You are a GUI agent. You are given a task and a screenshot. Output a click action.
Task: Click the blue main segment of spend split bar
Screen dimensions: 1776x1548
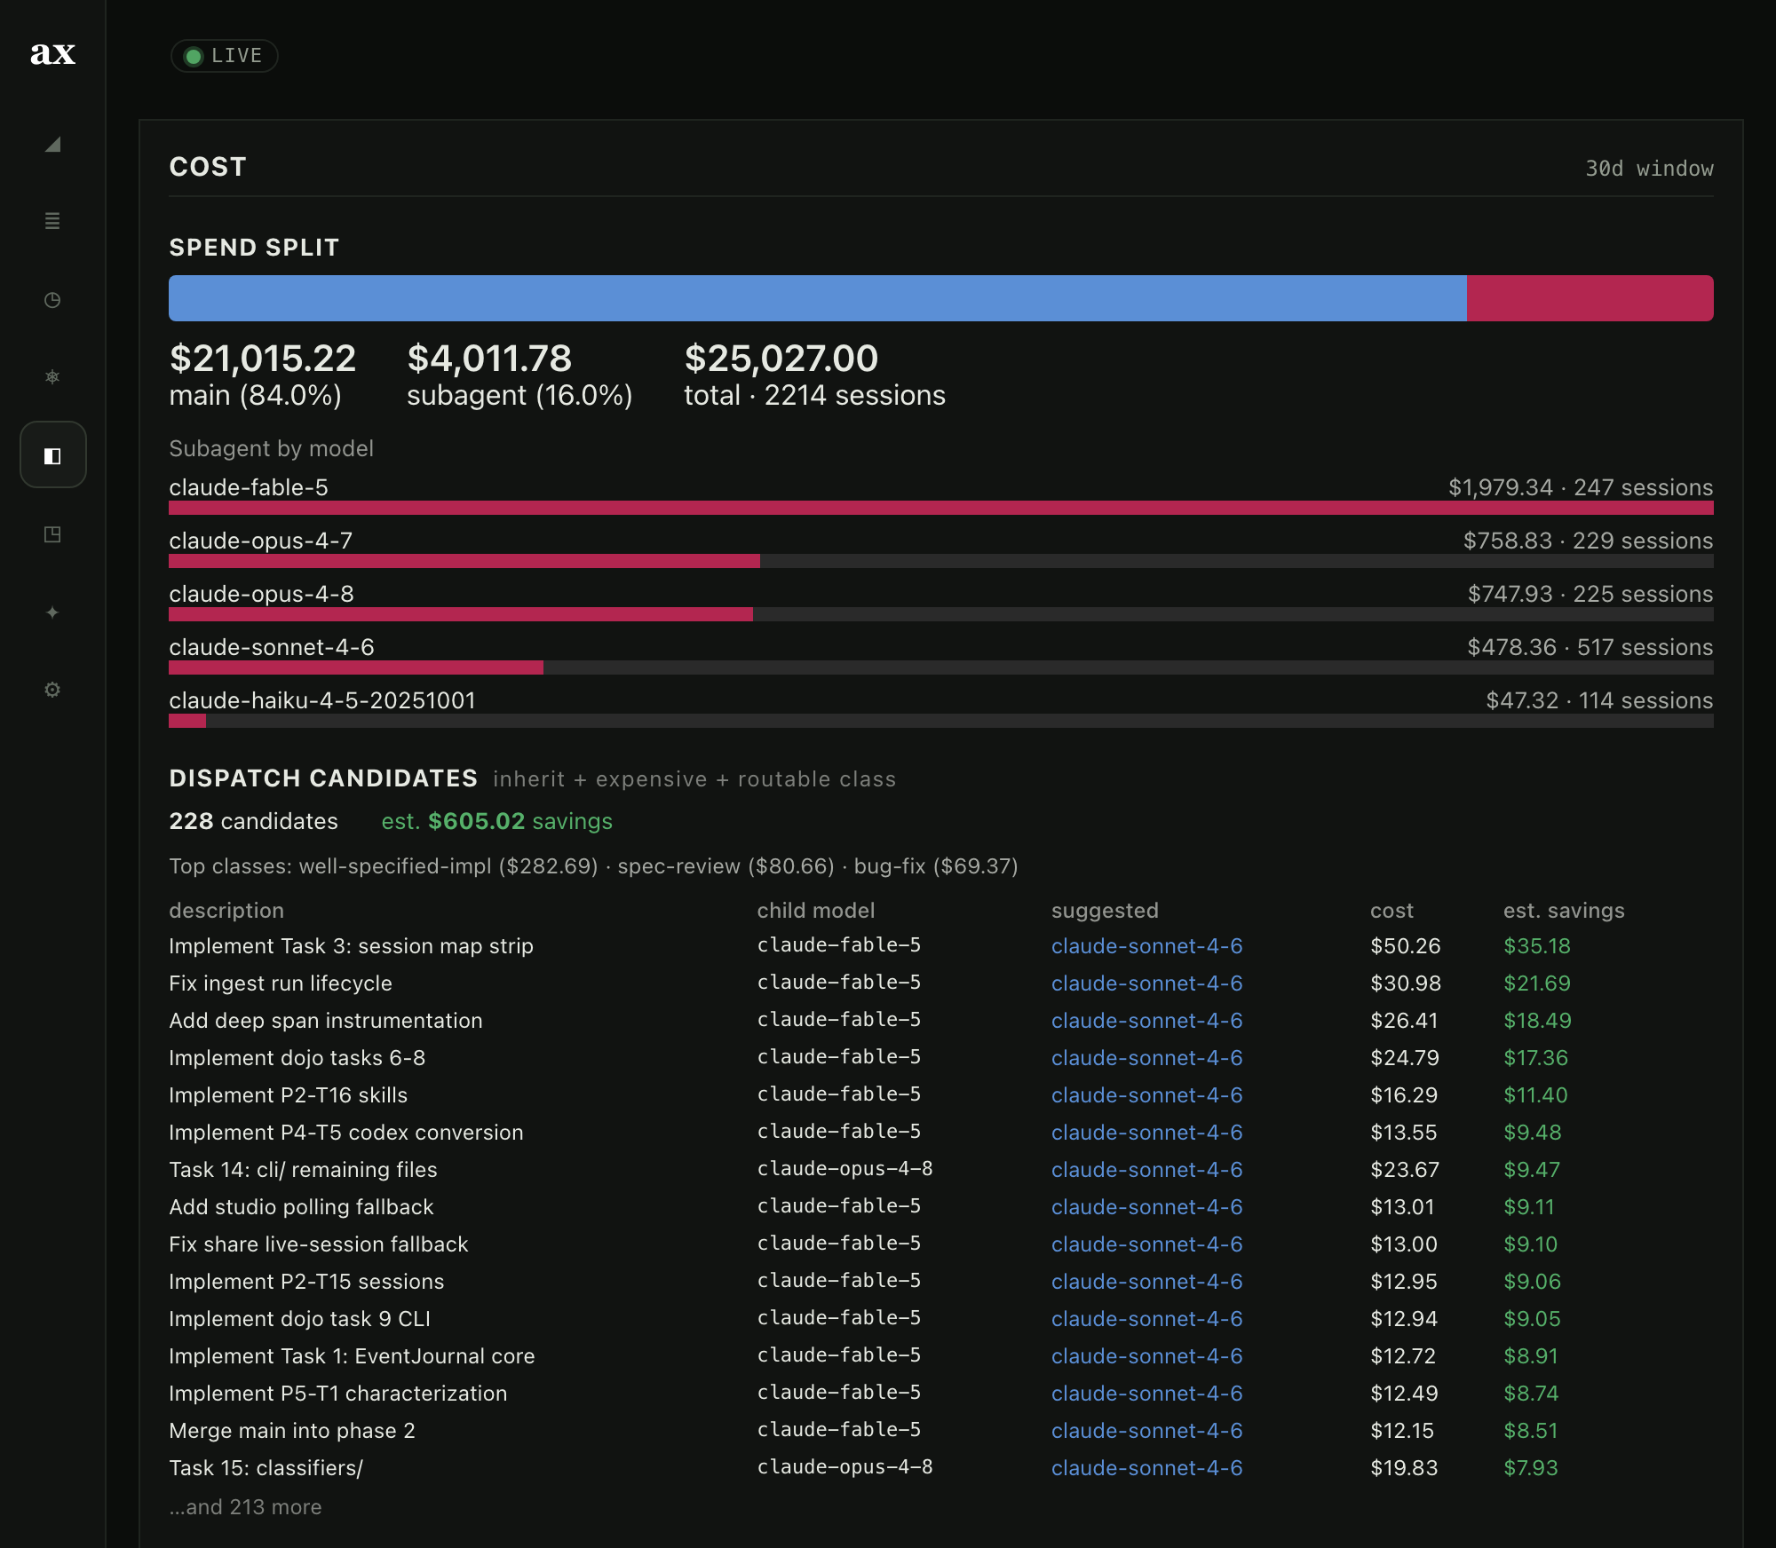(817, 298)
